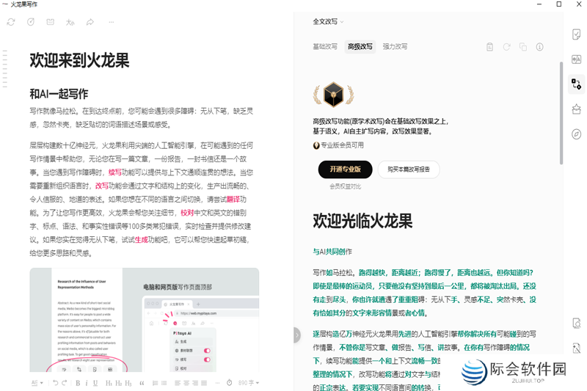Justify the text
This screenshot has height=391, width=587.
(x=204, y=383)
